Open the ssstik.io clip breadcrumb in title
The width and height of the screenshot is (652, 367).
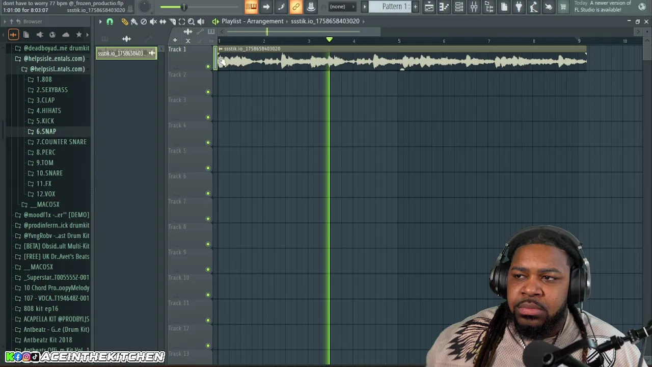click(x=325, y=21)
